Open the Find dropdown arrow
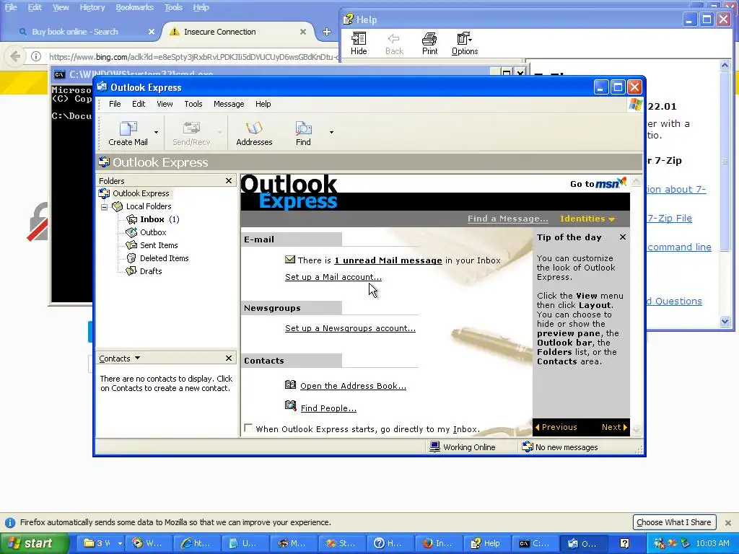Viewport: 739px width, 554px height. pos(331,133)
